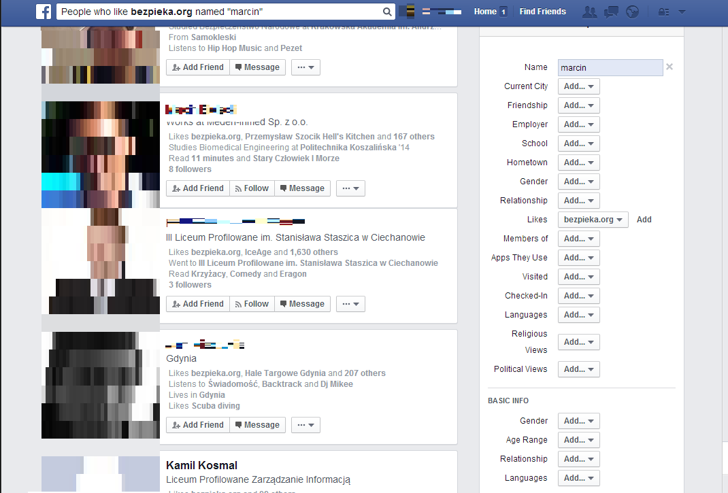Open the Members of Add dropdown
The width and height of the screenshot is (728, 493).
[x=579, y=239]
